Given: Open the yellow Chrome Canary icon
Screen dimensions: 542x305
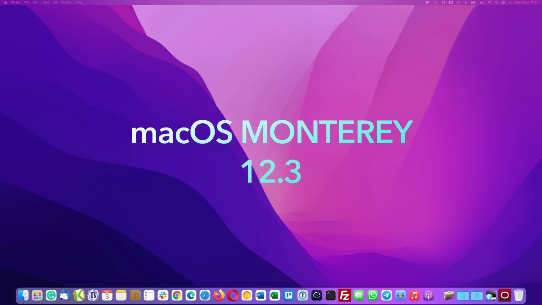Looking at the screenshot, I should (x=247, y=295).
